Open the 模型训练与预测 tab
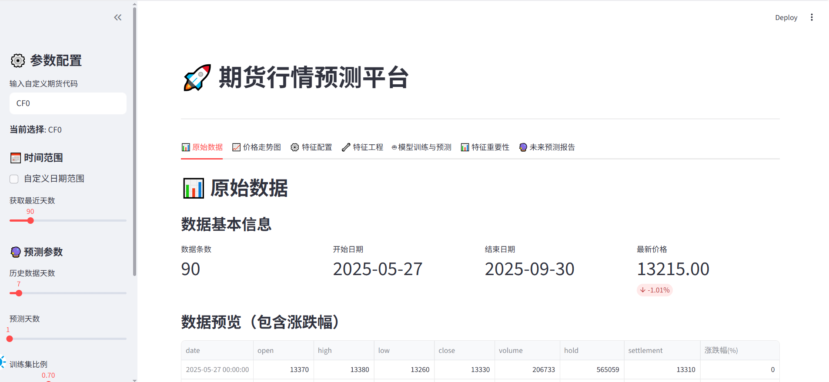 pos(421,147)
